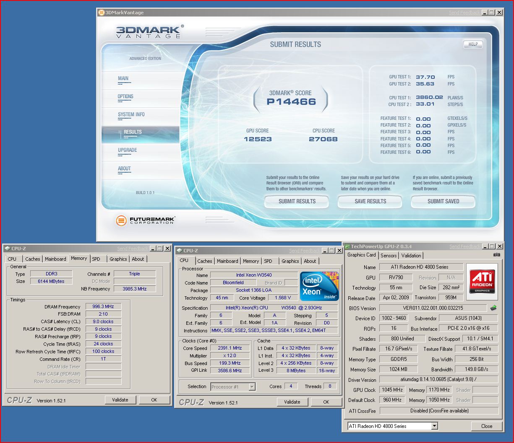The width and height of the screenshot is (514, 443).
Task: Click the GPU-Z screenshot camera icon
Action: pyautogui.click(x=496, y=255)
